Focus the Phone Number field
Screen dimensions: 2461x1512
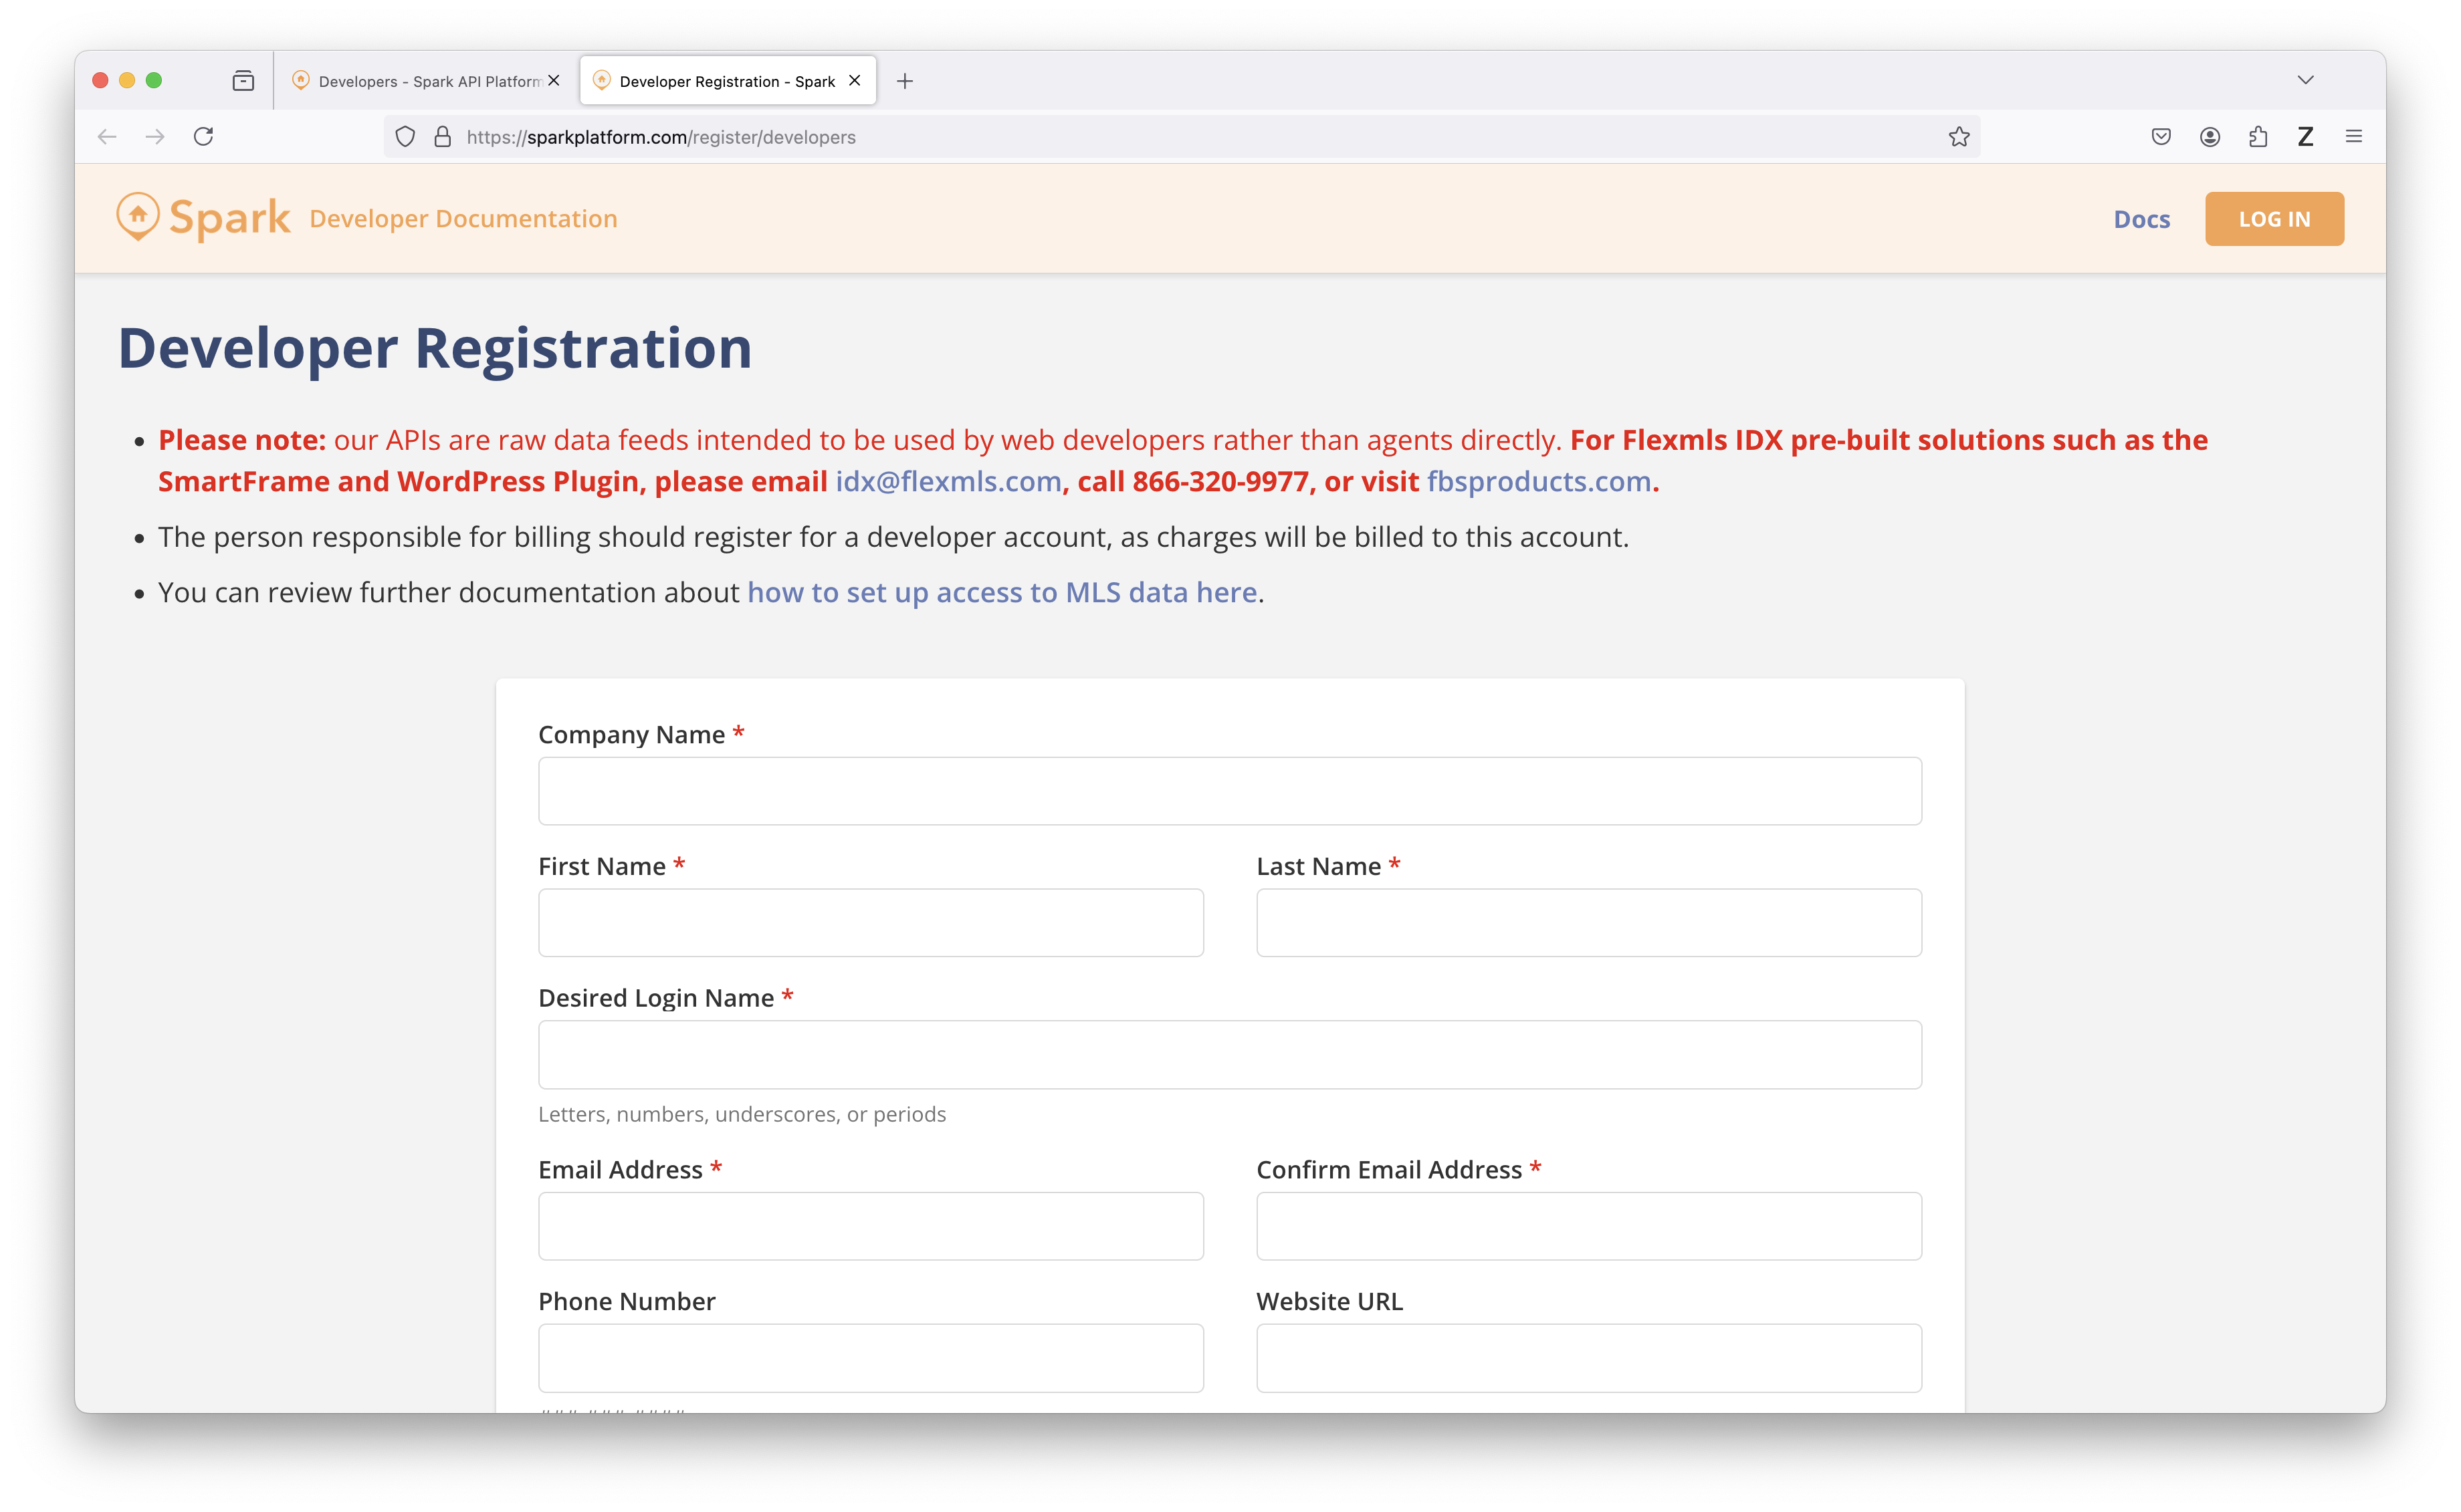click(x=870, y=1358)
